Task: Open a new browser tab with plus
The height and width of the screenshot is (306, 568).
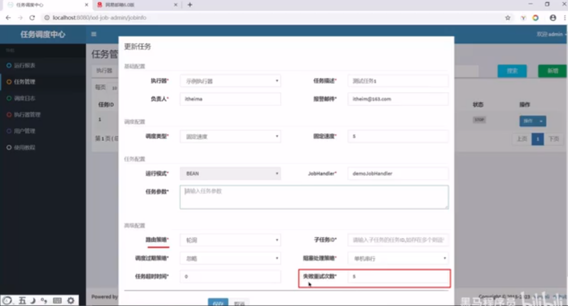Action: coord(190,5)
